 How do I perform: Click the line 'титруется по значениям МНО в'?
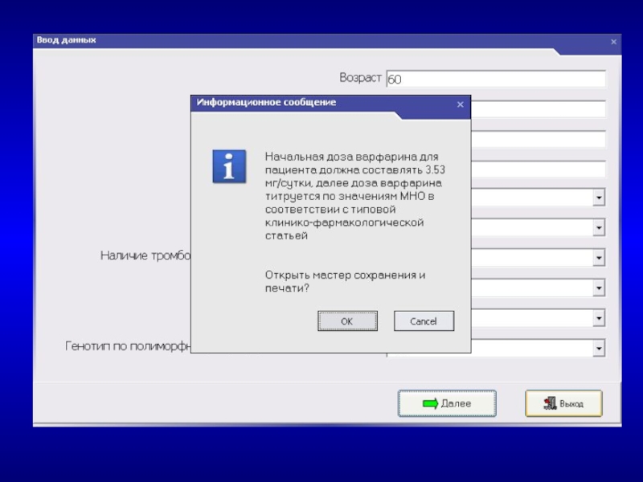click(x=350, y=196)
